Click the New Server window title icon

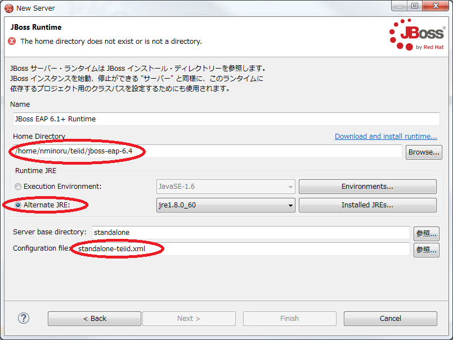(x=9, y=8)
